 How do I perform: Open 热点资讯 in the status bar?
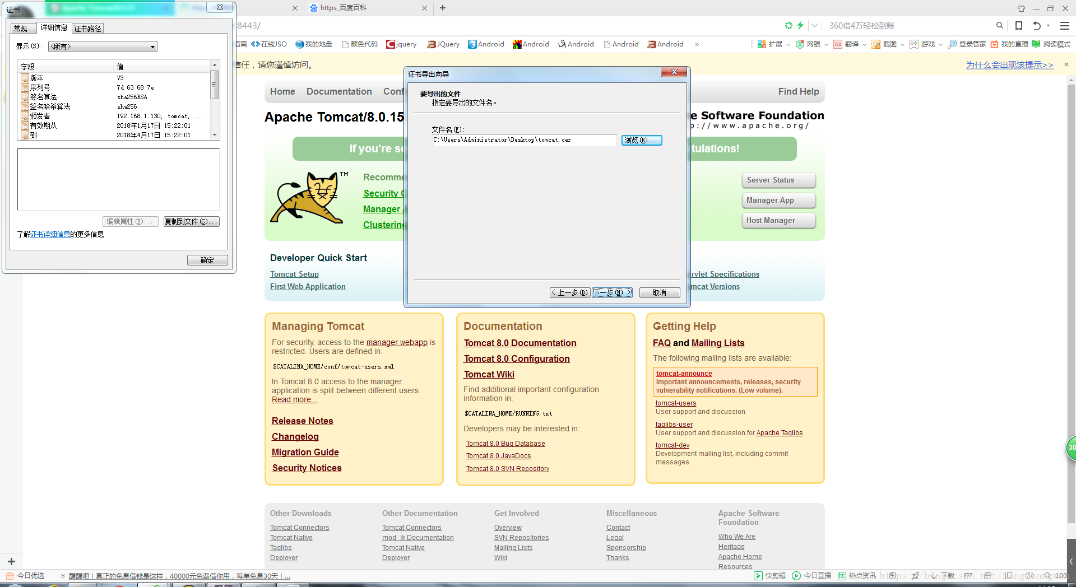tap(857, 576)
